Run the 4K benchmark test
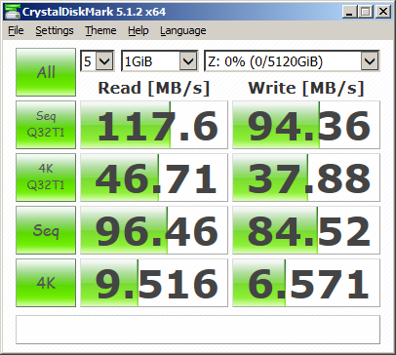The height and width of the screenshot is (355, 396). point(46,283)
